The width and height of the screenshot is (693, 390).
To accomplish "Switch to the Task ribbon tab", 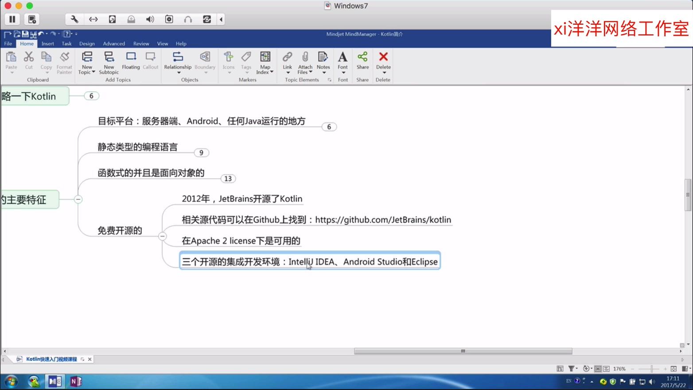I will coord(66,43).
